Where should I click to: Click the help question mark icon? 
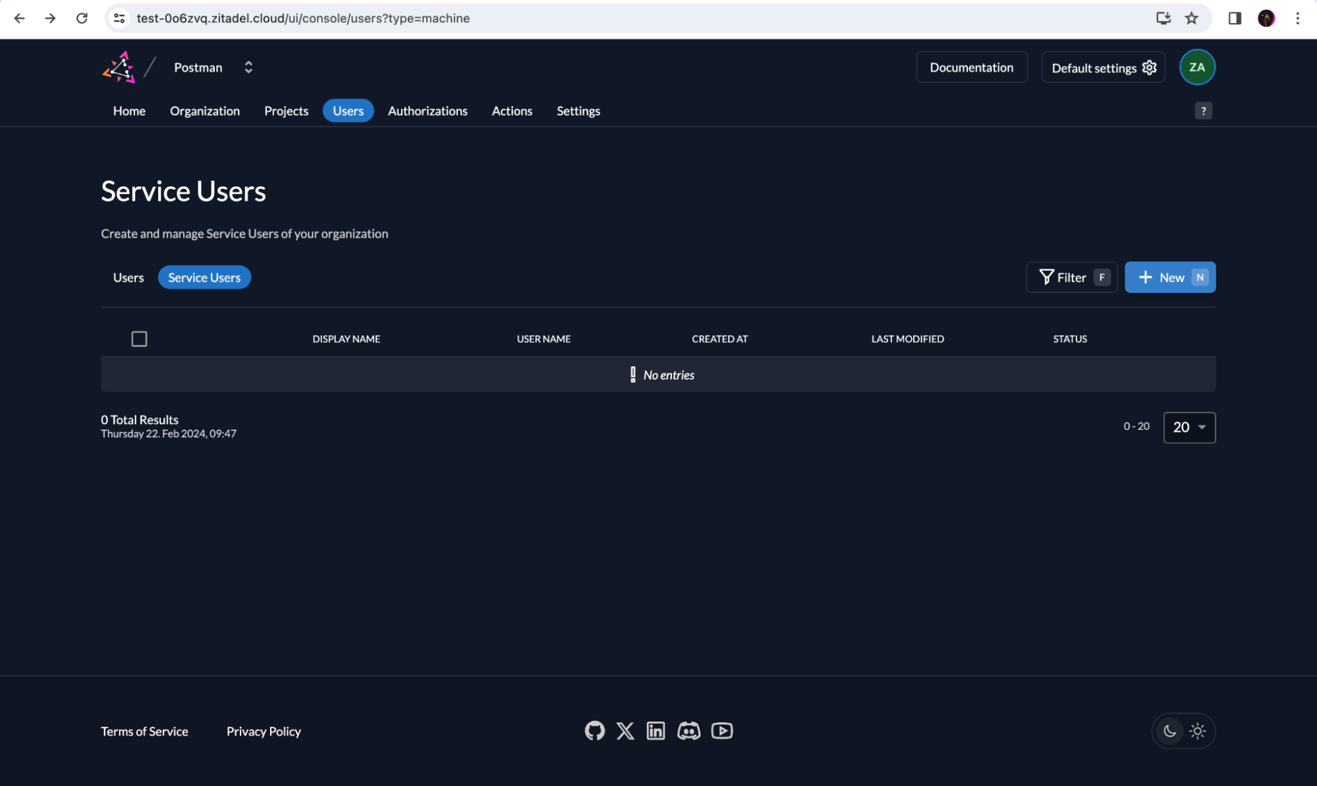coord(1203,111)
